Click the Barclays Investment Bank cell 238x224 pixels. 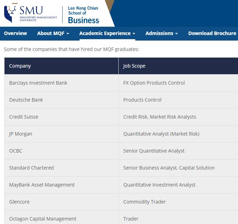click(38, 83)
